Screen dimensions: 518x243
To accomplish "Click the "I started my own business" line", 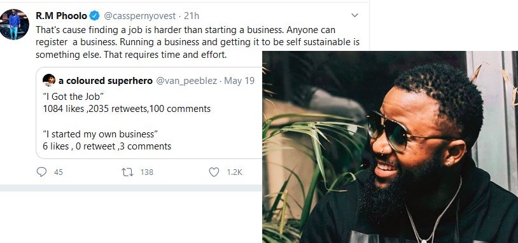I will click(101, 134).
